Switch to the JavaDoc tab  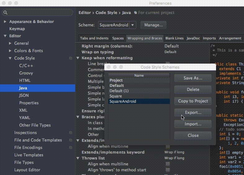pos(193,38)
